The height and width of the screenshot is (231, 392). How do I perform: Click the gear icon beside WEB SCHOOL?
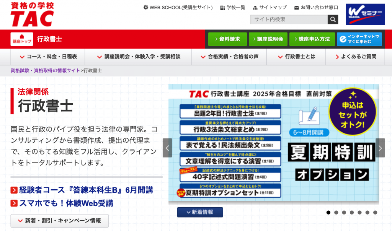[146, 7]
